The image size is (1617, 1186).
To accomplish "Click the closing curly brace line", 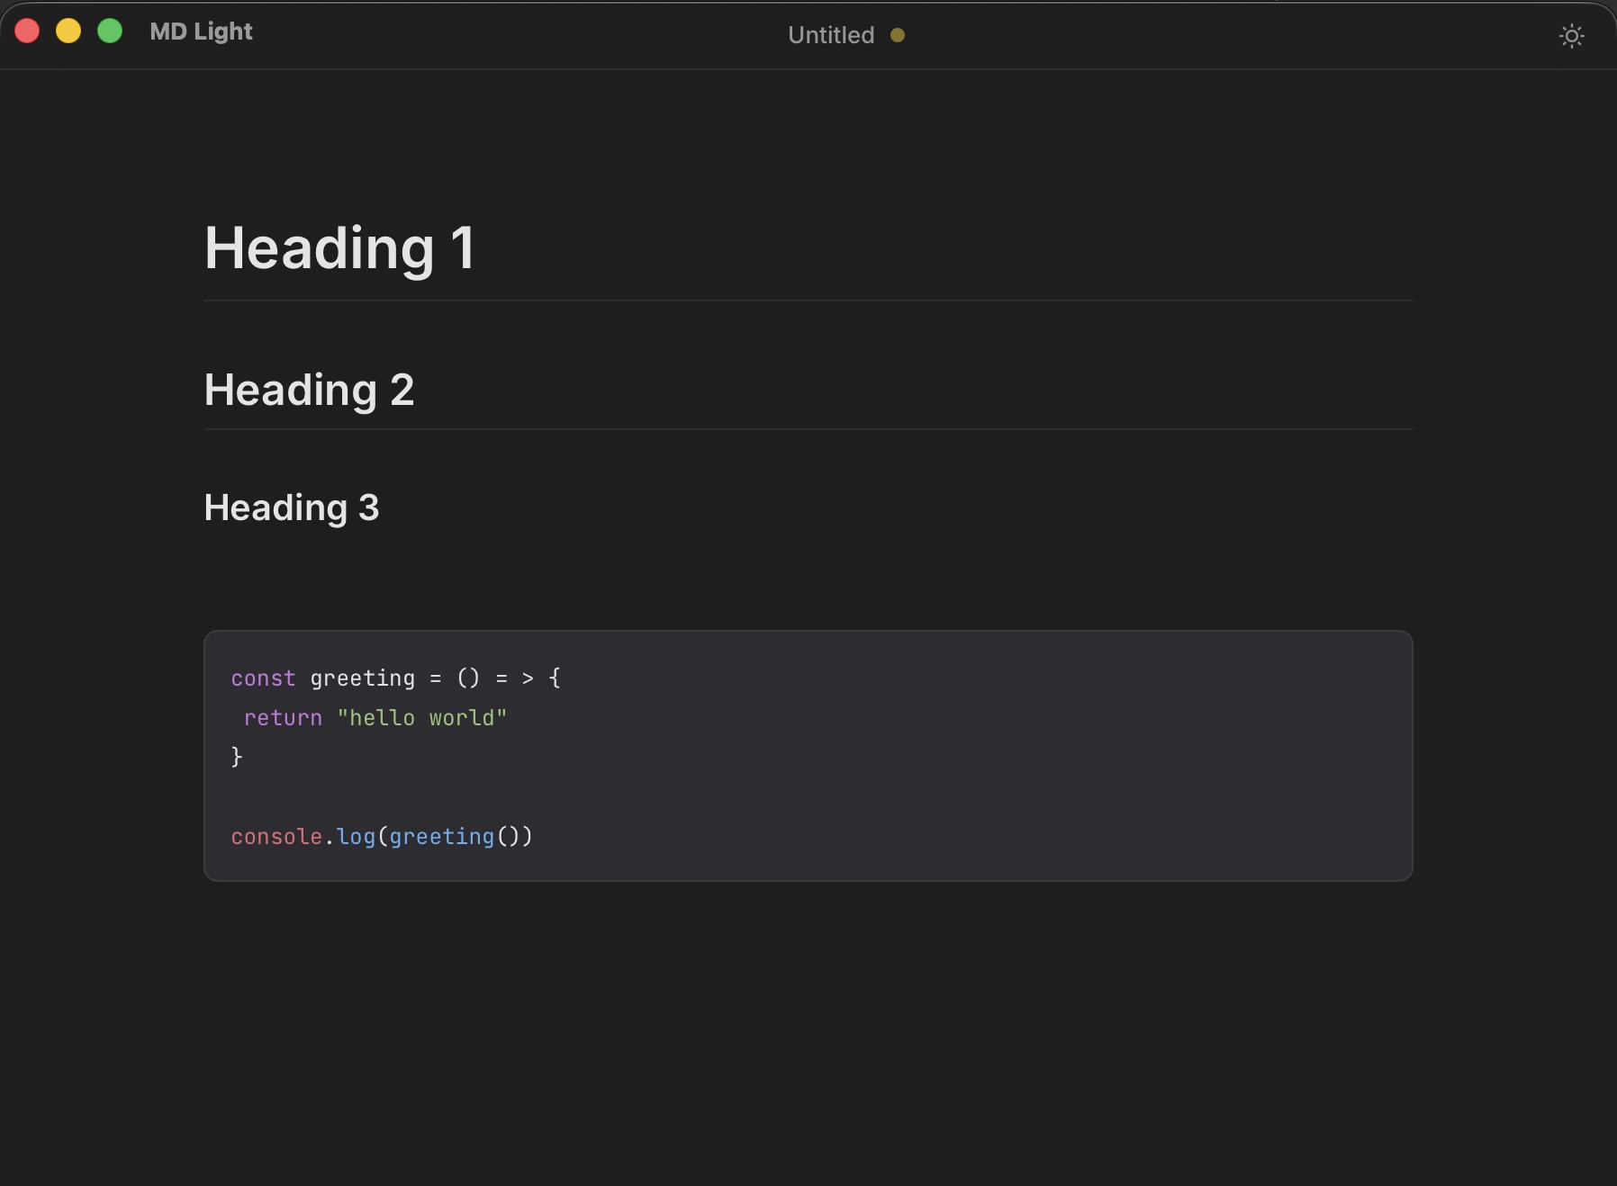I will pyautogui.click(x=237, y=757).
